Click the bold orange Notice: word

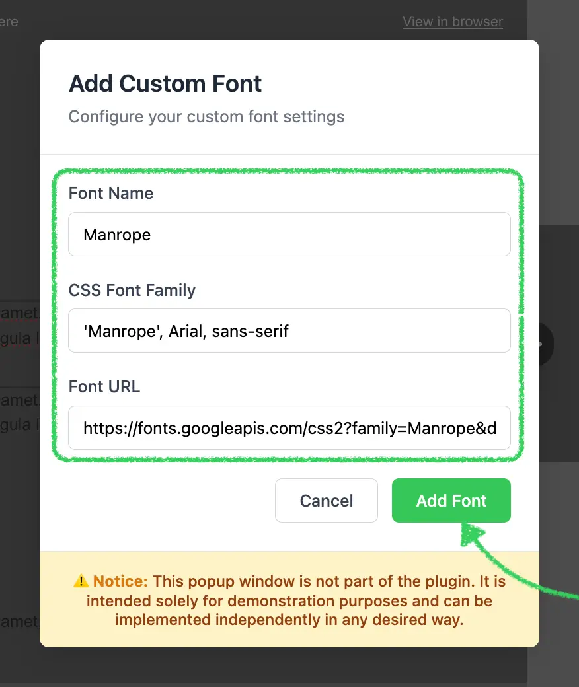[120, 581]
